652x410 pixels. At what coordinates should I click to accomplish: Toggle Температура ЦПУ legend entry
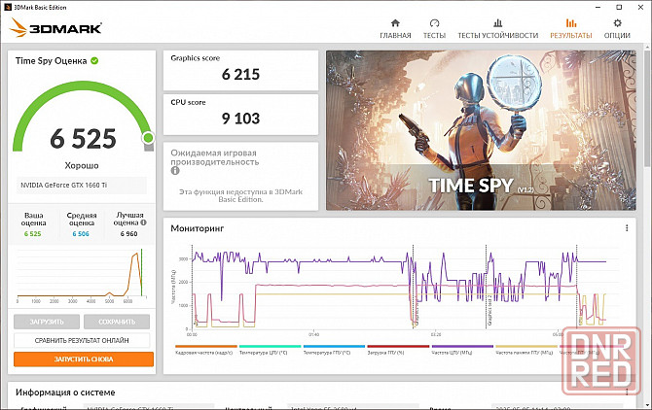(270, 350)
